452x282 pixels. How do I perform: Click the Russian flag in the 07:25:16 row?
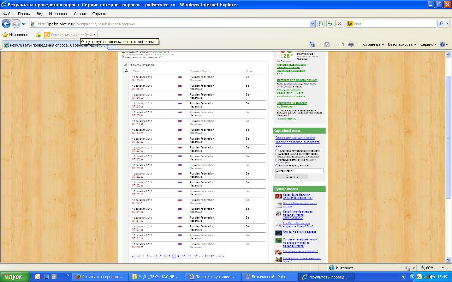tap(180, 77)
